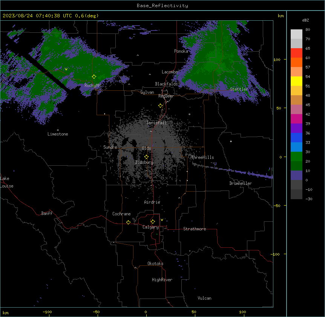Select the slate purple swatch between 0 and 10 dBZ
Screen dimensions: 325x317
pyautogui.click(x=296, y=175)
